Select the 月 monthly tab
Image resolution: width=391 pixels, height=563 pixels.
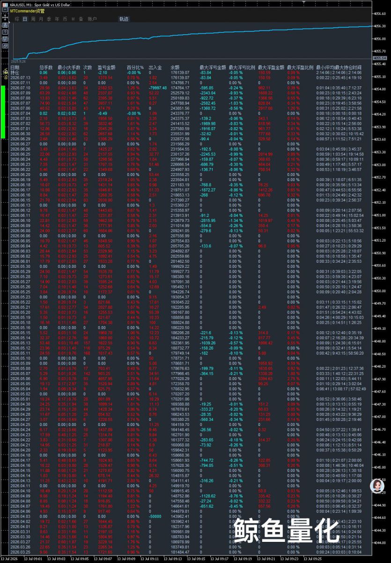click(41, 19)
